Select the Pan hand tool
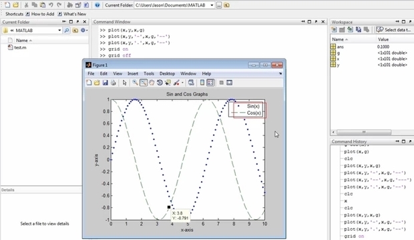This screenshot has width=414, height=240. (152, 83)
